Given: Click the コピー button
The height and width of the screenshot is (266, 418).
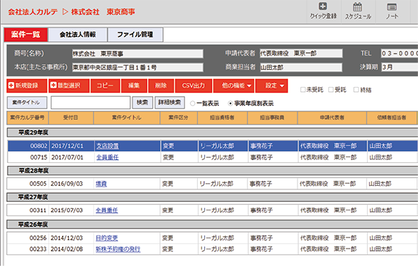Looking at the screenshot, I should 105,86.
